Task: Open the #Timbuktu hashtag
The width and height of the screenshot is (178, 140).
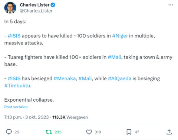Action: click(x=17, y=86)
